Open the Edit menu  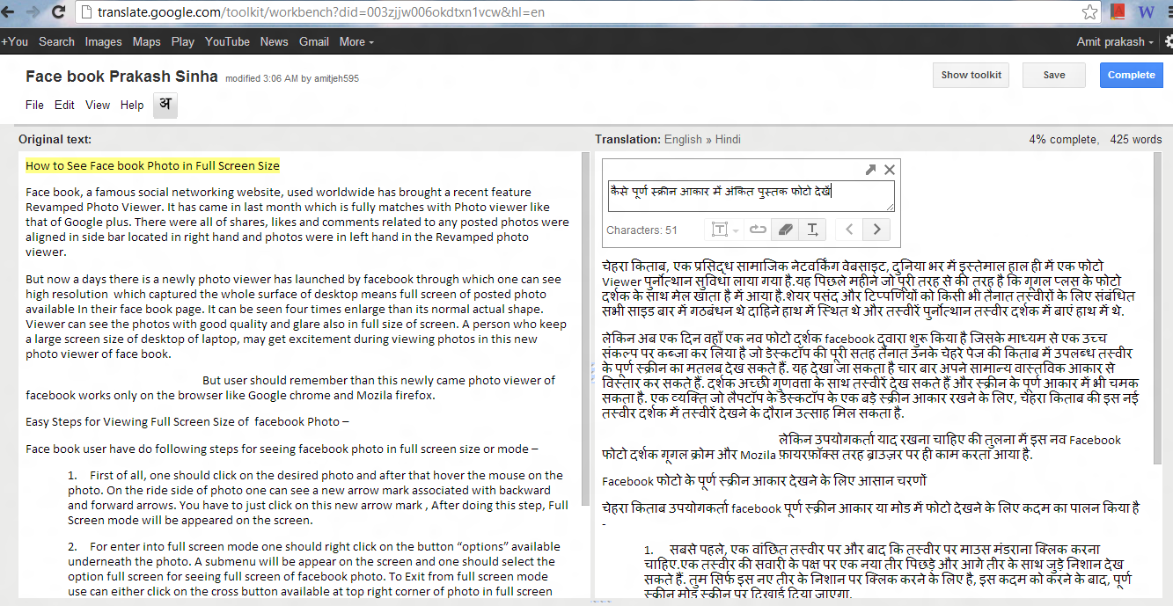click(x=64, y=105)
